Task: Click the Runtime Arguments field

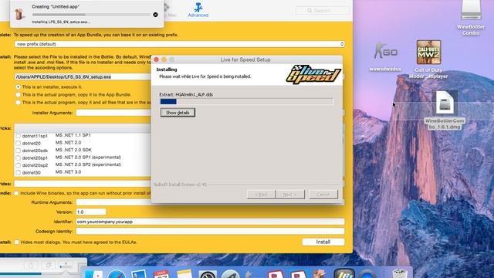Action: click(x=113, y=202)
